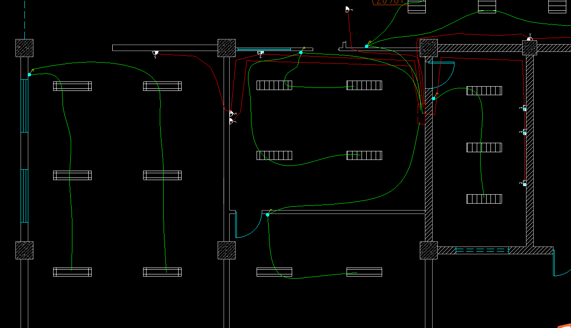Select the middle socket on the right hatched wall
571x328 pixels.
point(524,132)
